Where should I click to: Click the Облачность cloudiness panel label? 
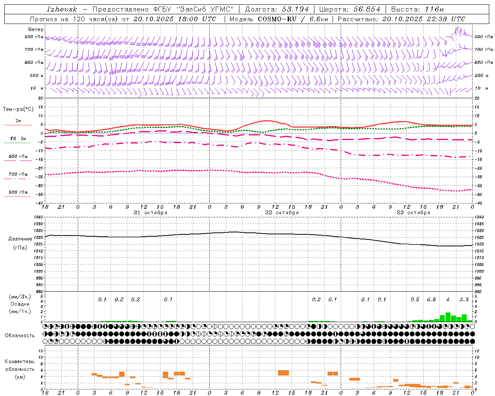[20, 336]
